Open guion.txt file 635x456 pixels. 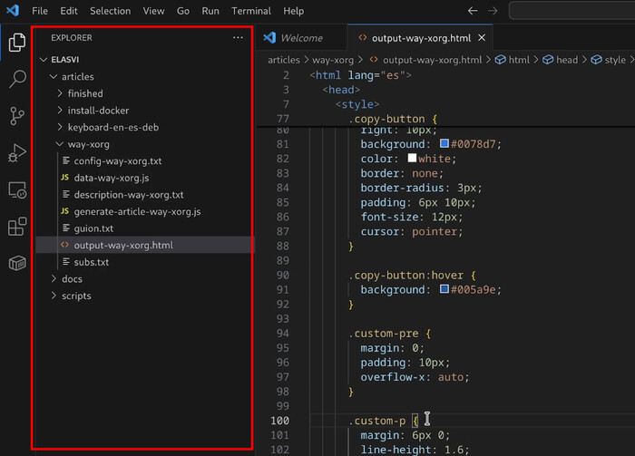point(93,228)
